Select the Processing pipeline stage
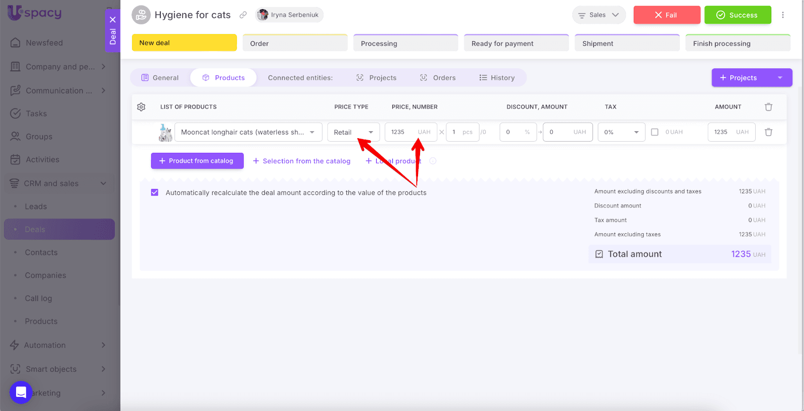This screenshot has width=804, height=411. [405, 43]
